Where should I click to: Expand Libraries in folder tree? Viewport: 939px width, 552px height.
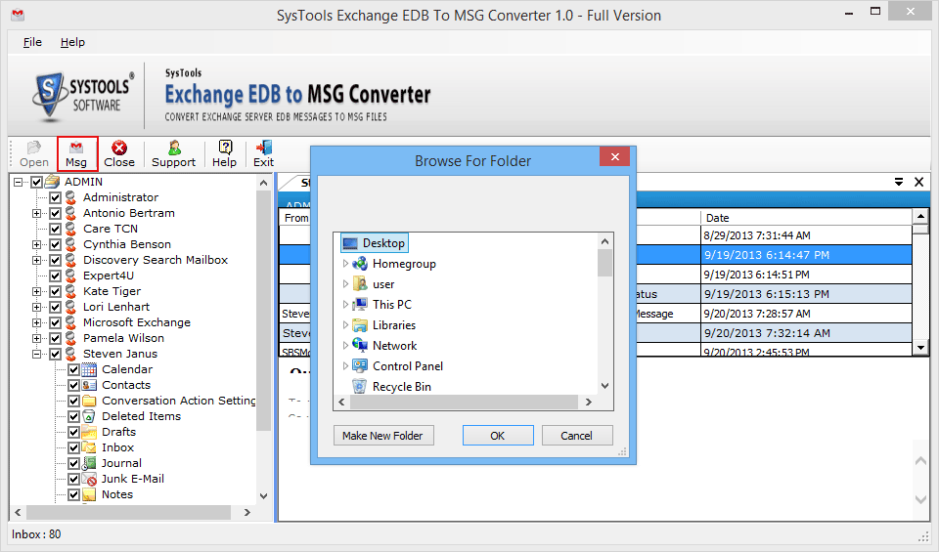(345, 325)
